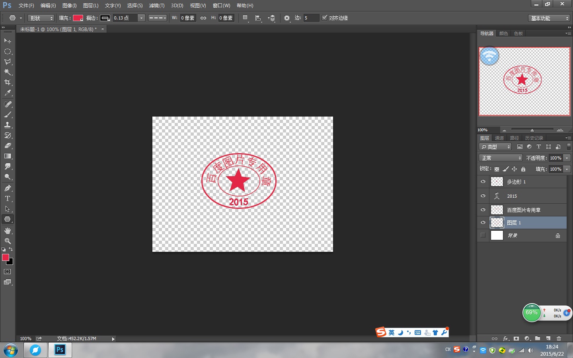Toggle Quick Mask mode
573x358 pixels.
tap(7, 272)
